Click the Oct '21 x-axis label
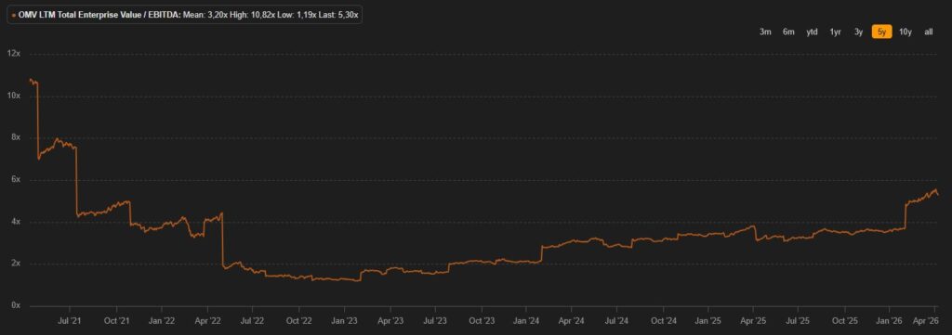The height and width of the screenshot is (335, 952). (116, 320)
